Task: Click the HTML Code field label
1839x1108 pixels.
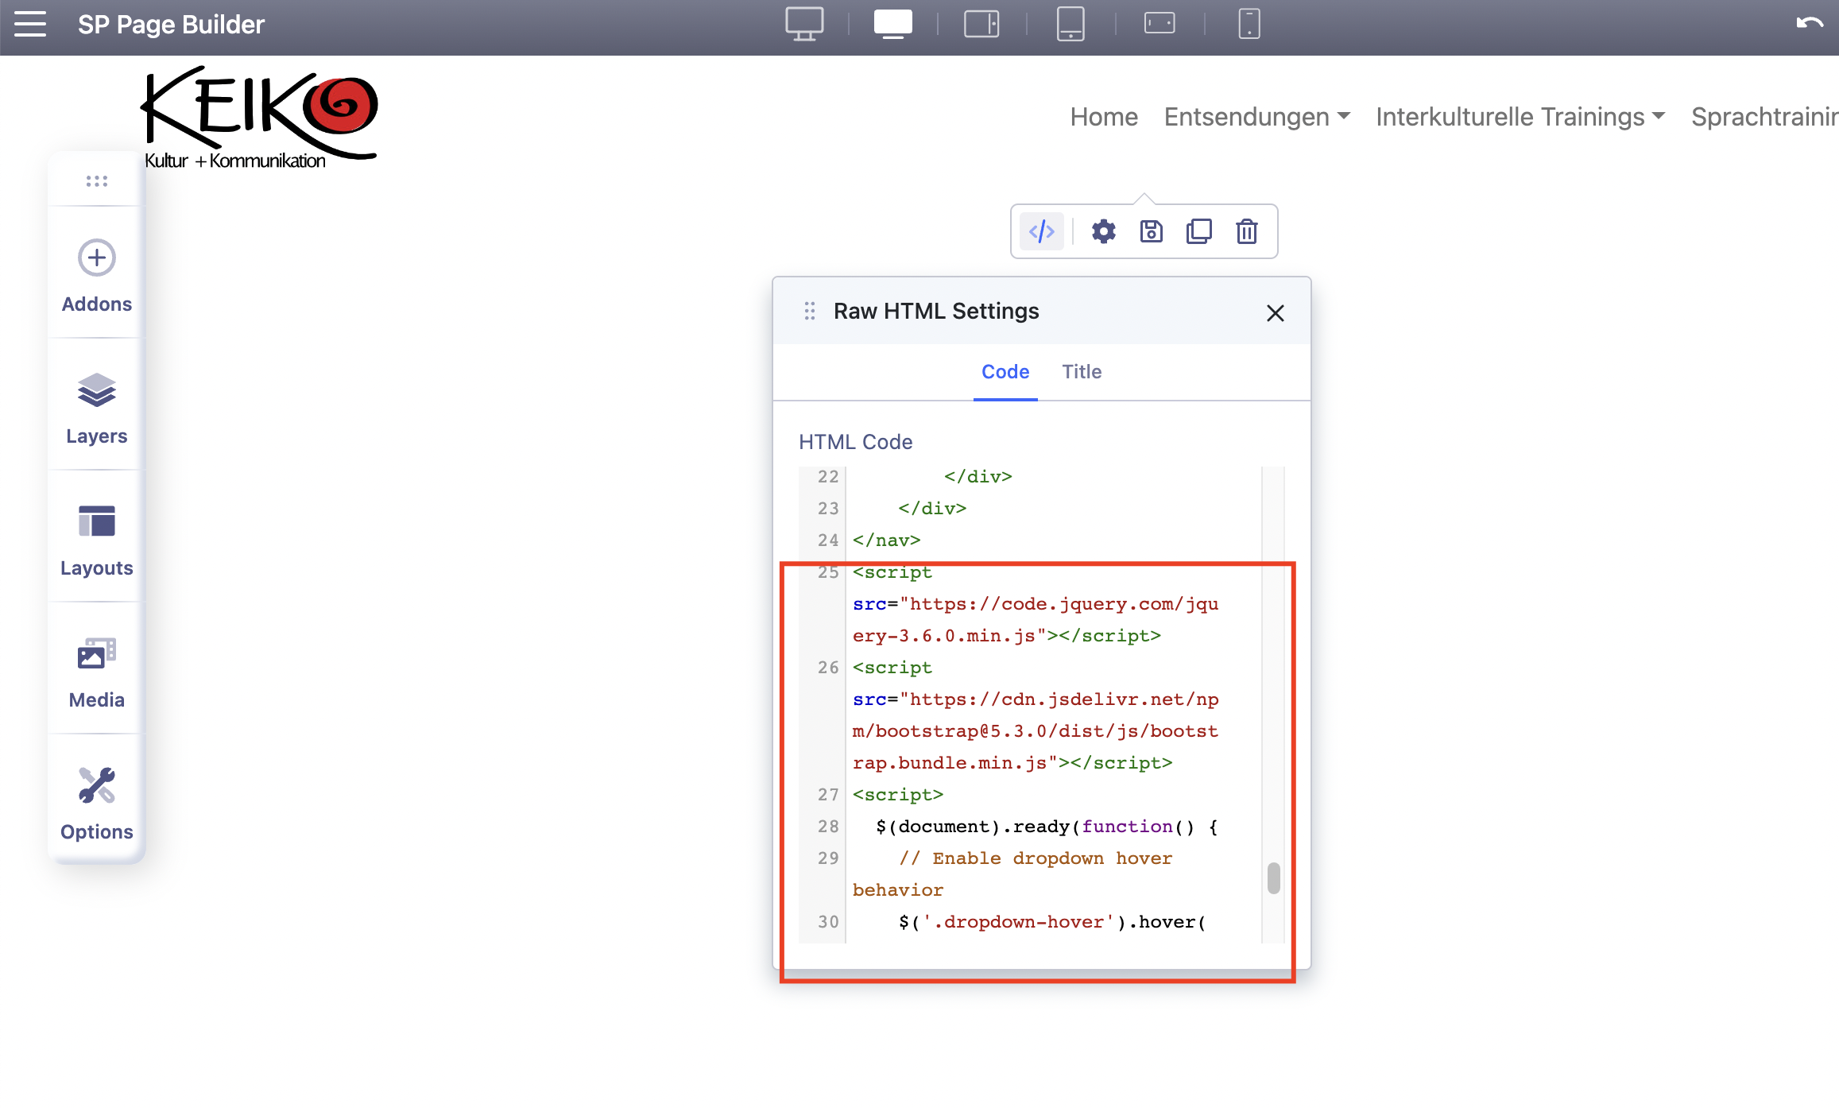Action: 856,442
